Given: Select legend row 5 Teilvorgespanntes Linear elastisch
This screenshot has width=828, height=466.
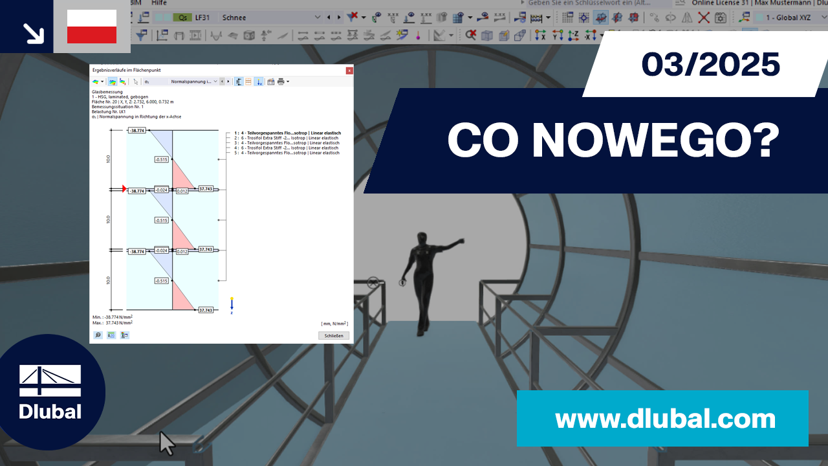Looking at the screenshot, I should (x=287, y=153).
